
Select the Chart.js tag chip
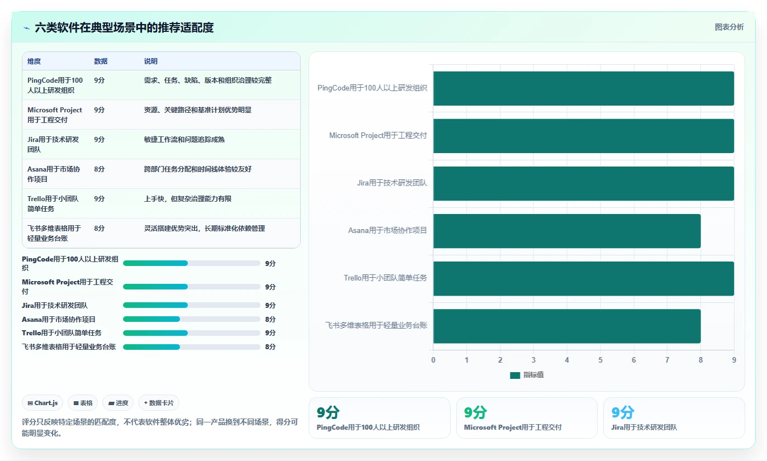pos(42,403)
